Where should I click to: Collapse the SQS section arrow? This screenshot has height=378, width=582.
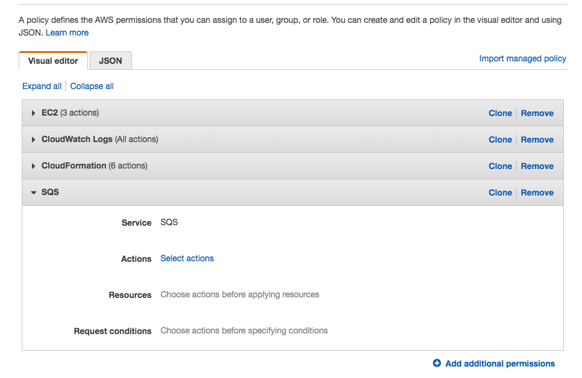[34, 193]
